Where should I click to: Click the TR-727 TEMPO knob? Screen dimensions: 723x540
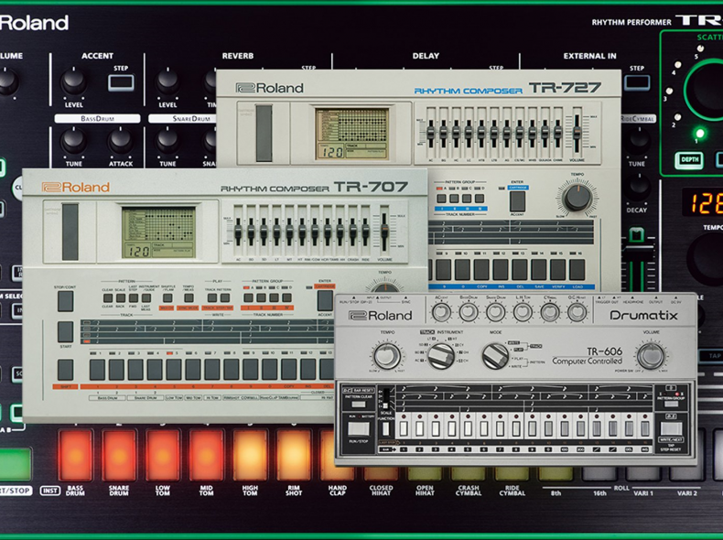577,197
